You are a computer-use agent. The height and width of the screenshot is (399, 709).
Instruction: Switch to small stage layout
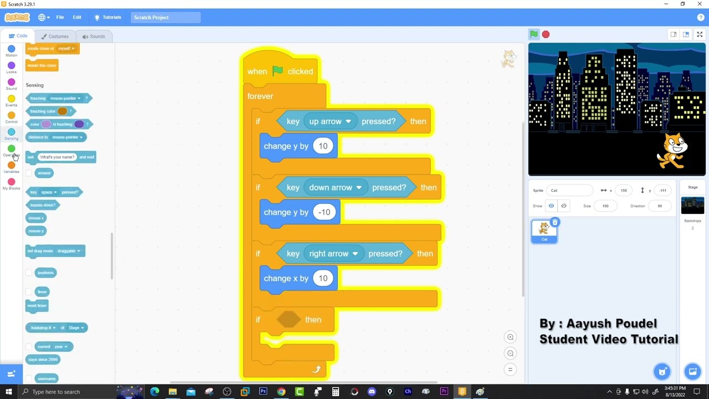point(674,34)
